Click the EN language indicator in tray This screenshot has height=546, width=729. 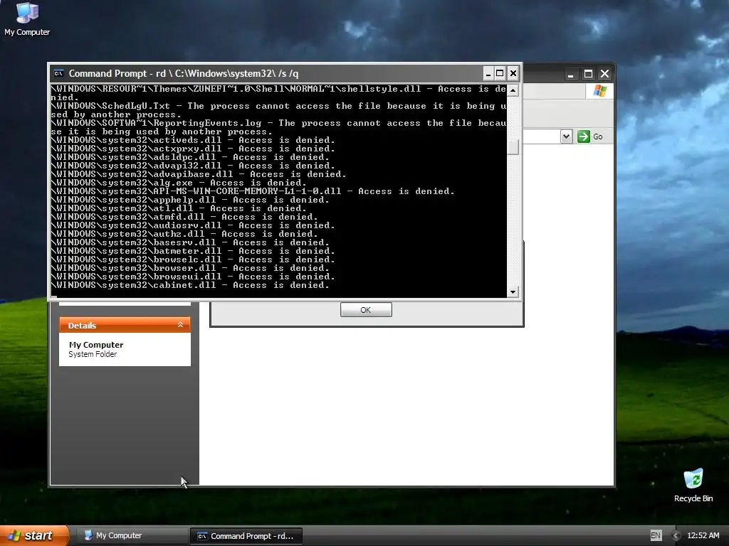click(x=656, y=535)
